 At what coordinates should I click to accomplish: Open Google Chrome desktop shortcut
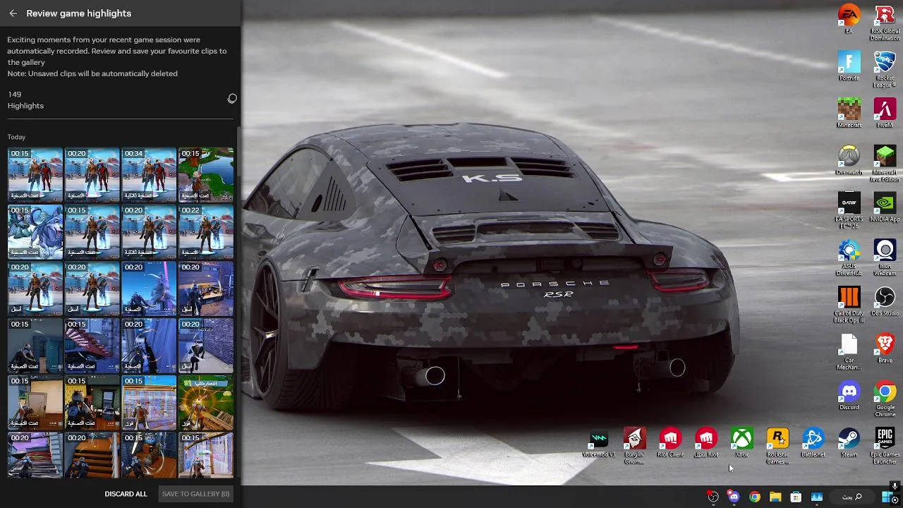[885, 399]
